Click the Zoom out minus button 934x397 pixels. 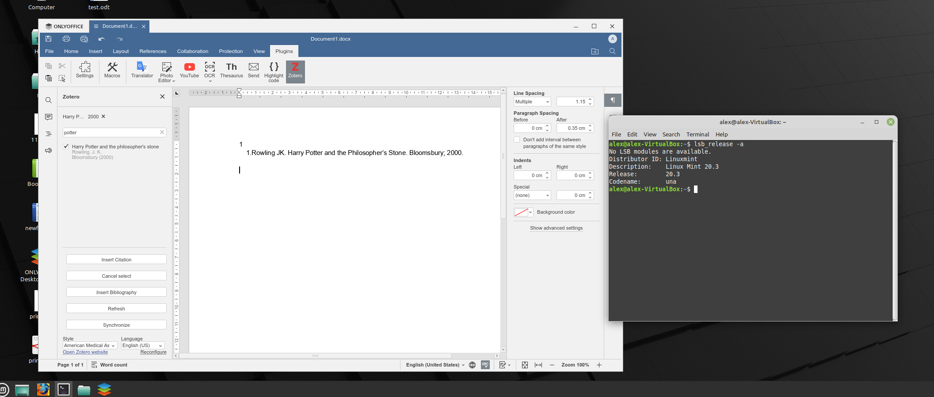[x=552, y=365]
